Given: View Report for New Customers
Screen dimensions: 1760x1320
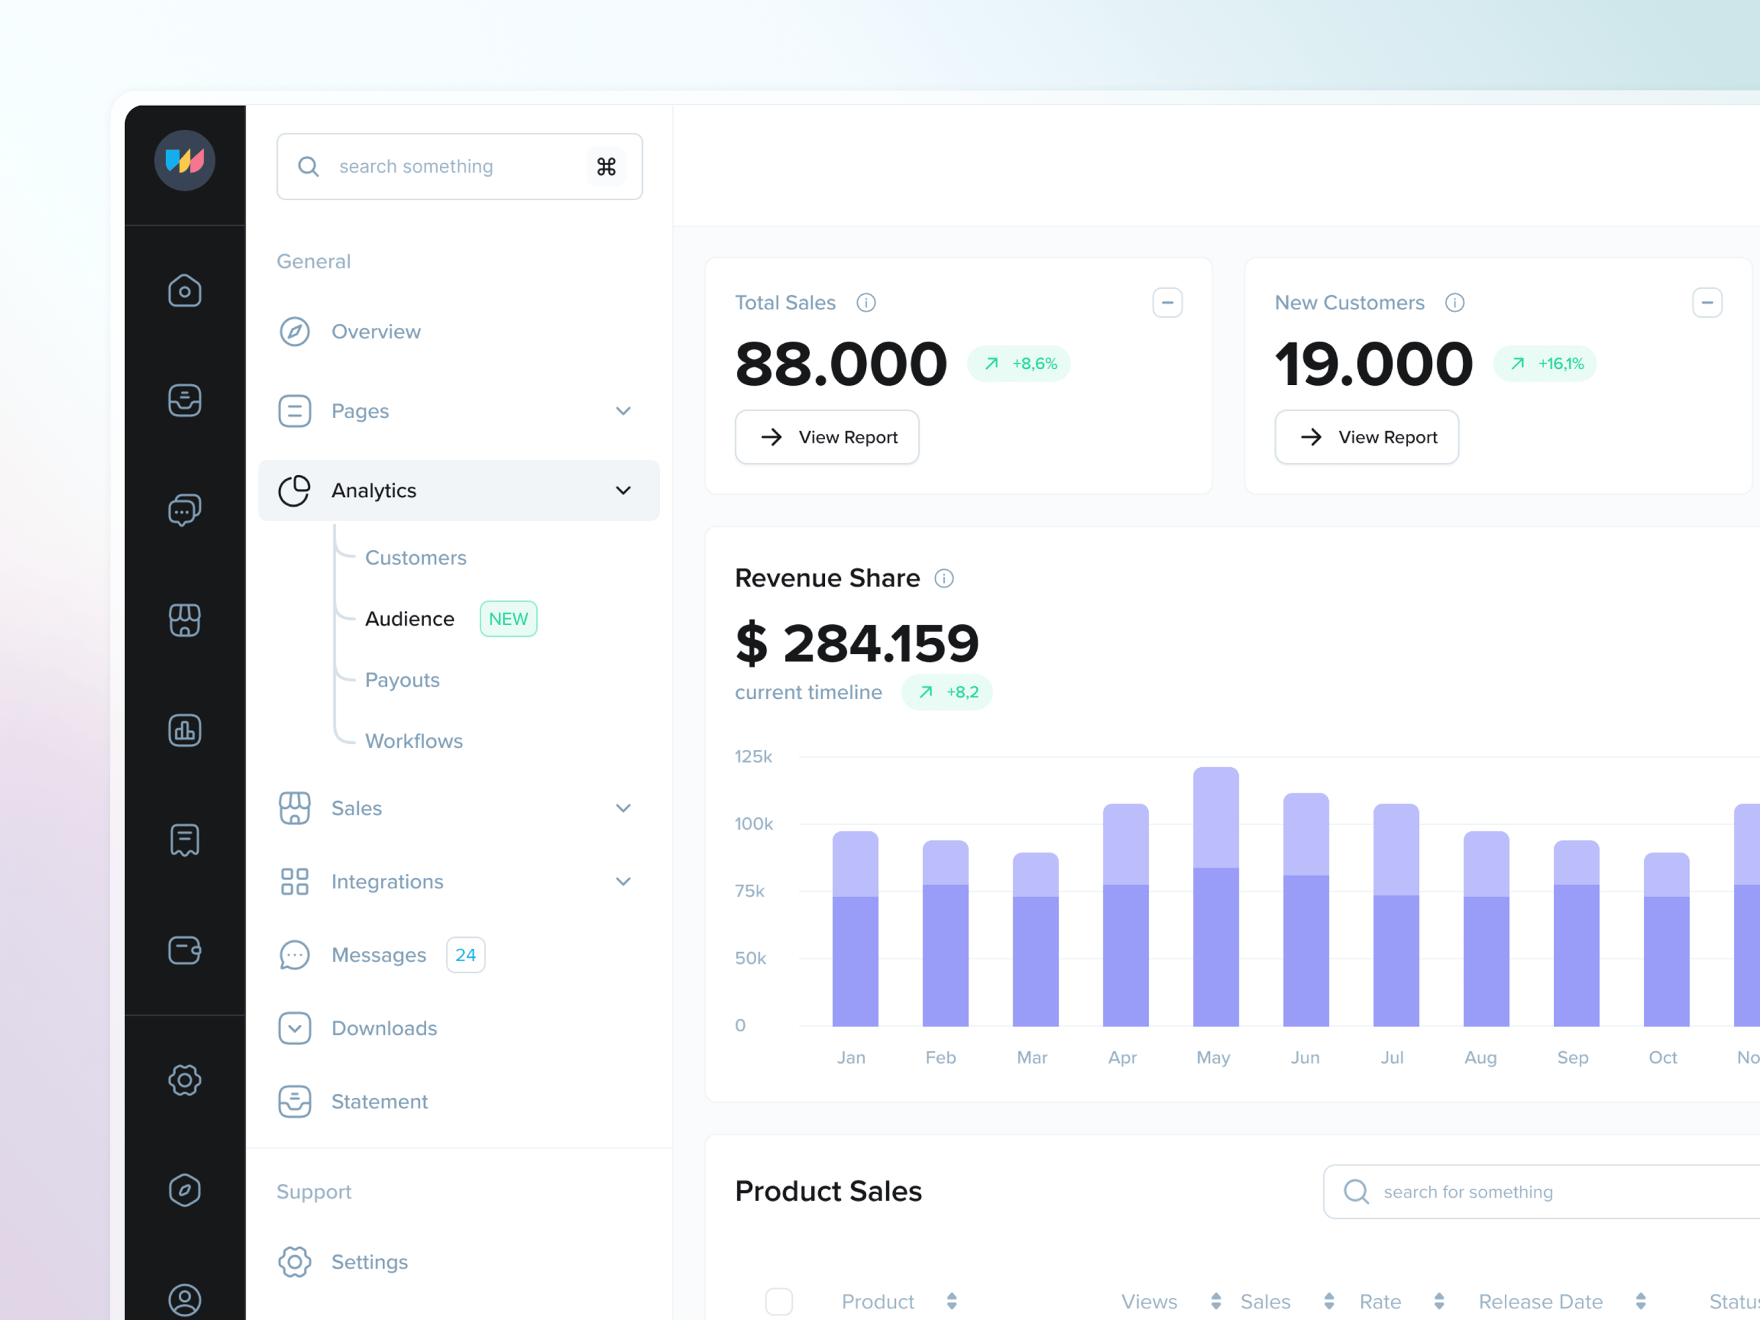Looking at the screenshot, I should pyautogui.click(x=1366, y=437).
